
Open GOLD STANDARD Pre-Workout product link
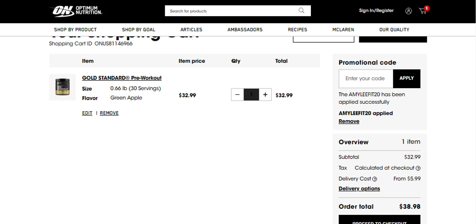click(x=122, y=78)
